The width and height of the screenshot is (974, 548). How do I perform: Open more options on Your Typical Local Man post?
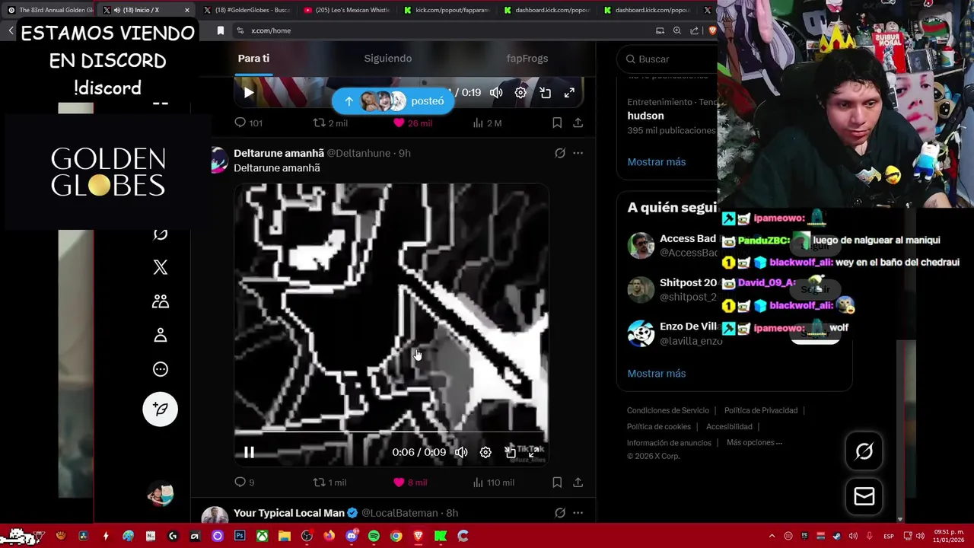tap(578, 513)
